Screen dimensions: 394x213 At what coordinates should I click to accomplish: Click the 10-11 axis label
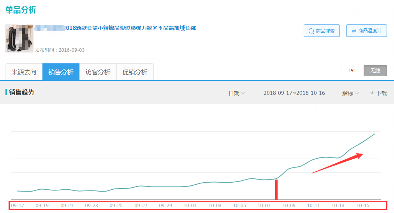313,206
